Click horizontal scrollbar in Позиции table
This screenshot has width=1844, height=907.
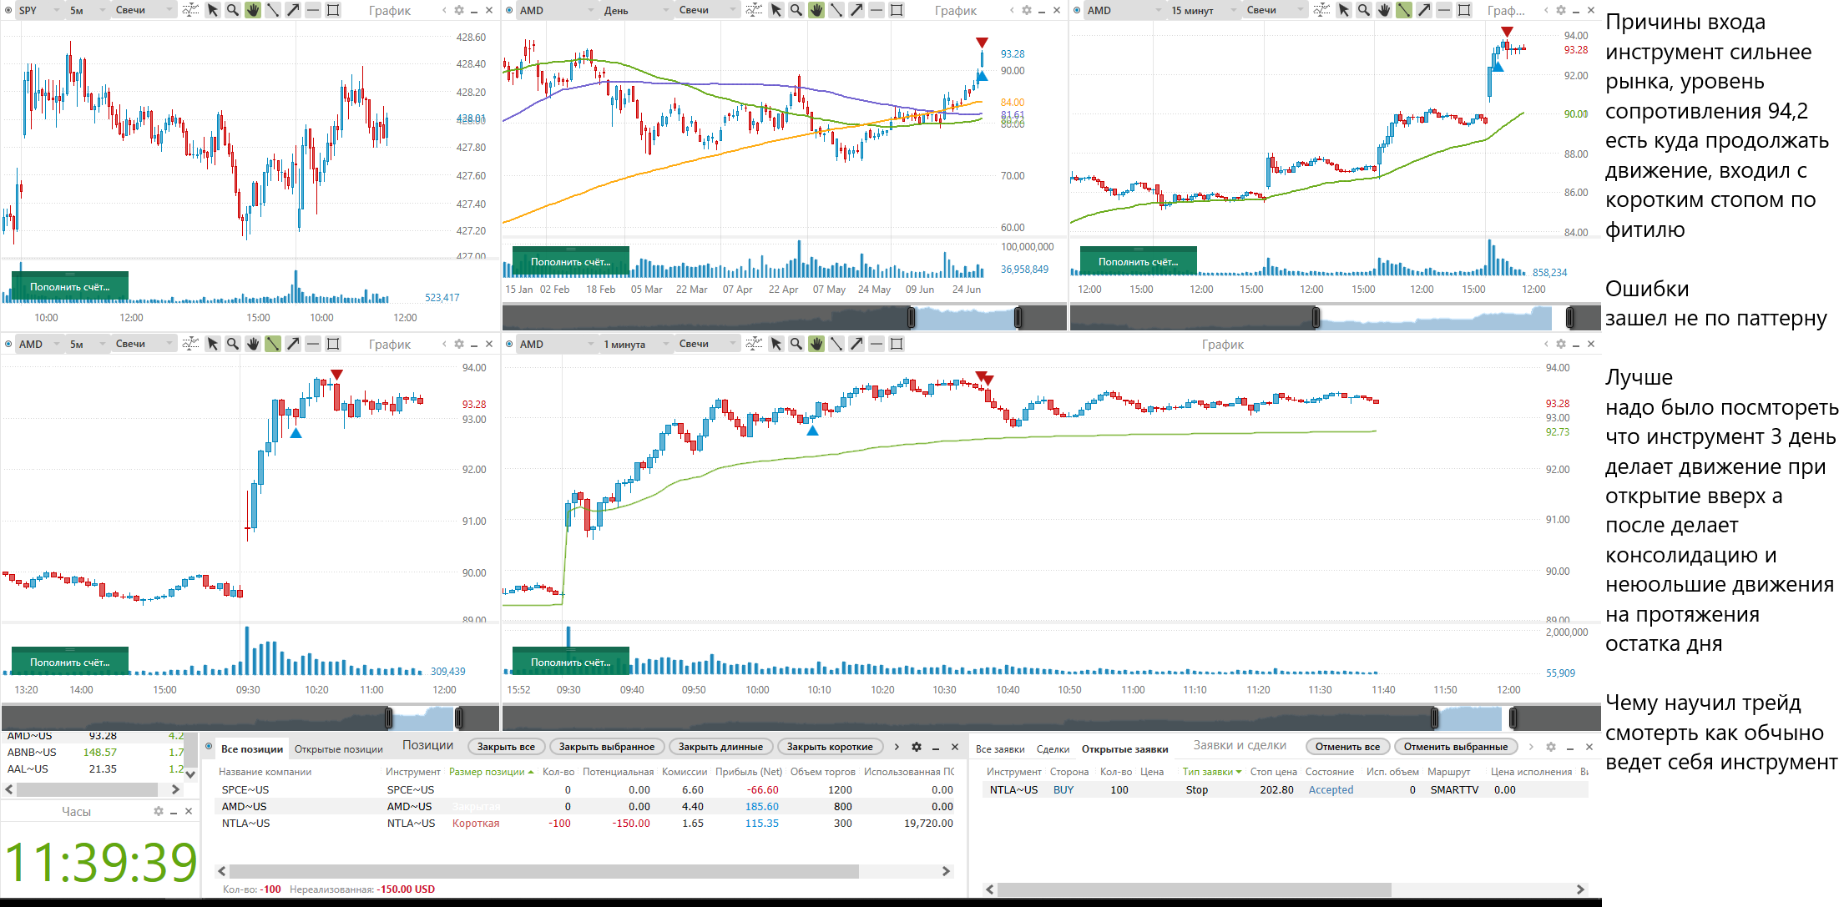coord(543,871)
